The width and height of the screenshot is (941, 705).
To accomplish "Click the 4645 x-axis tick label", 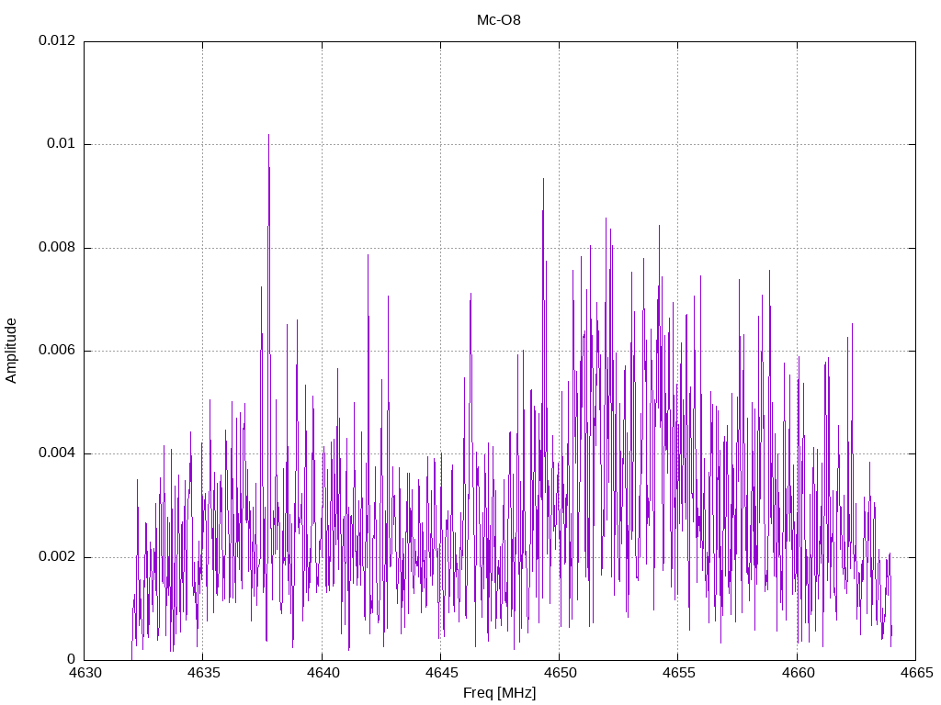I will tap(441, 673).
